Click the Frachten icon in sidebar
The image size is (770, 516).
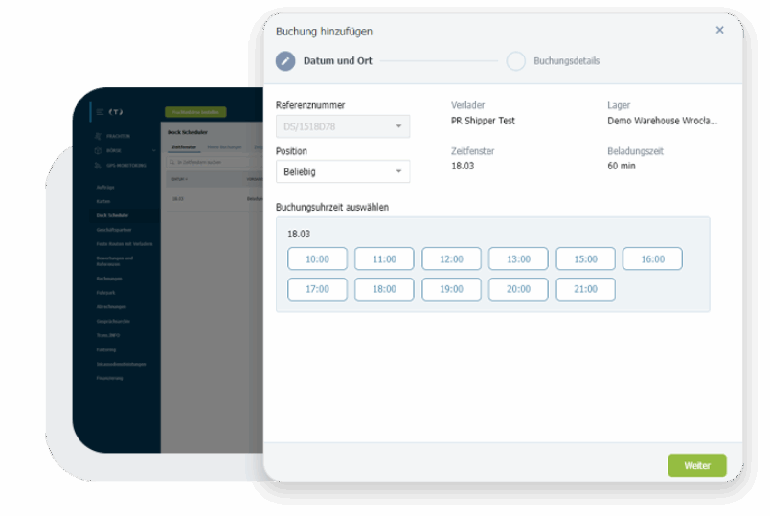point(99,136)
